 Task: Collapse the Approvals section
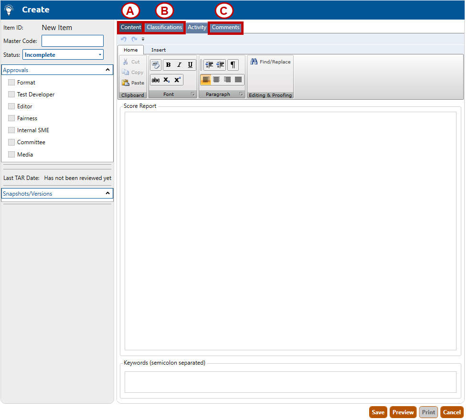click(x=108, y=70)
